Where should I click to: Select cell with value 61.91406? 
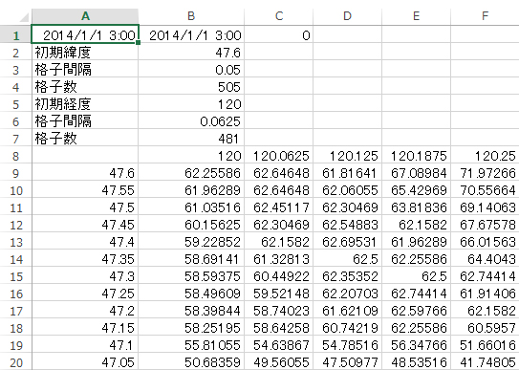tap(485, 294)
